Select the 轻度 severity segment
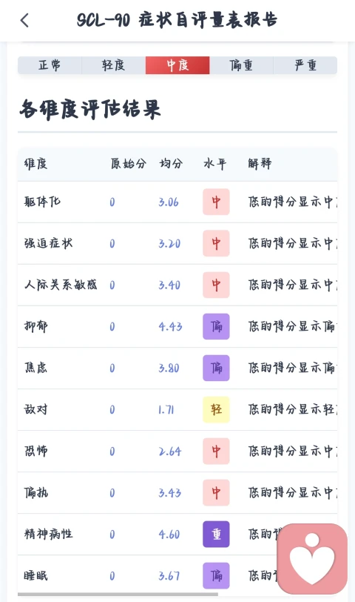Viewport: 355px width, 602px height. coord(113,65)
